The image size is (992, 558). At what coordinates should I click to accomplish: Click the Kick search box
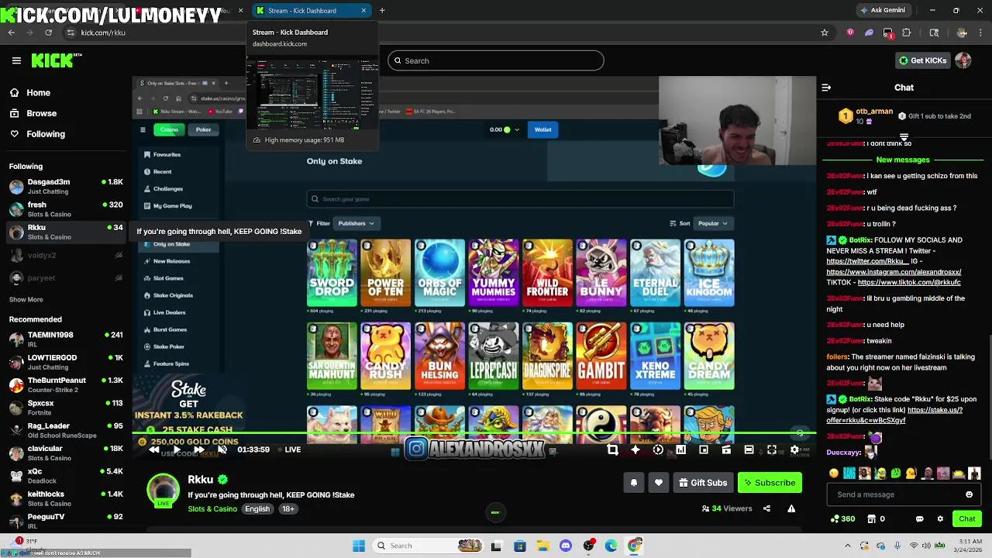(x=495, y=60)
